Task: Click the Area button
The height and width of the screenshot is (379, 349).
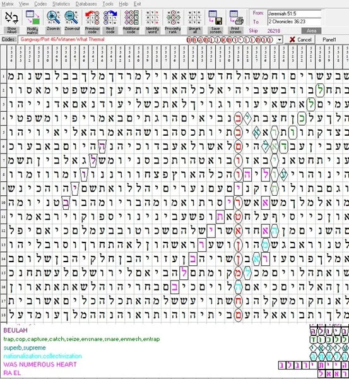Action: [x=311, y=31]
